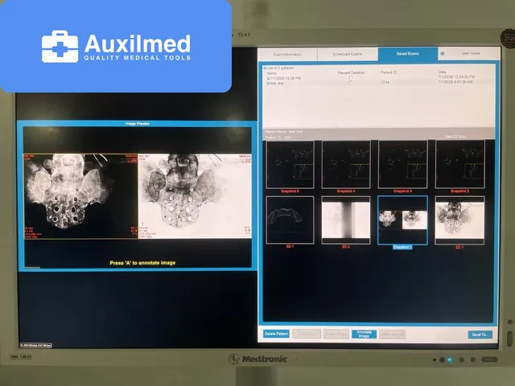Expand the test, test patient entry

pos(268,84)
